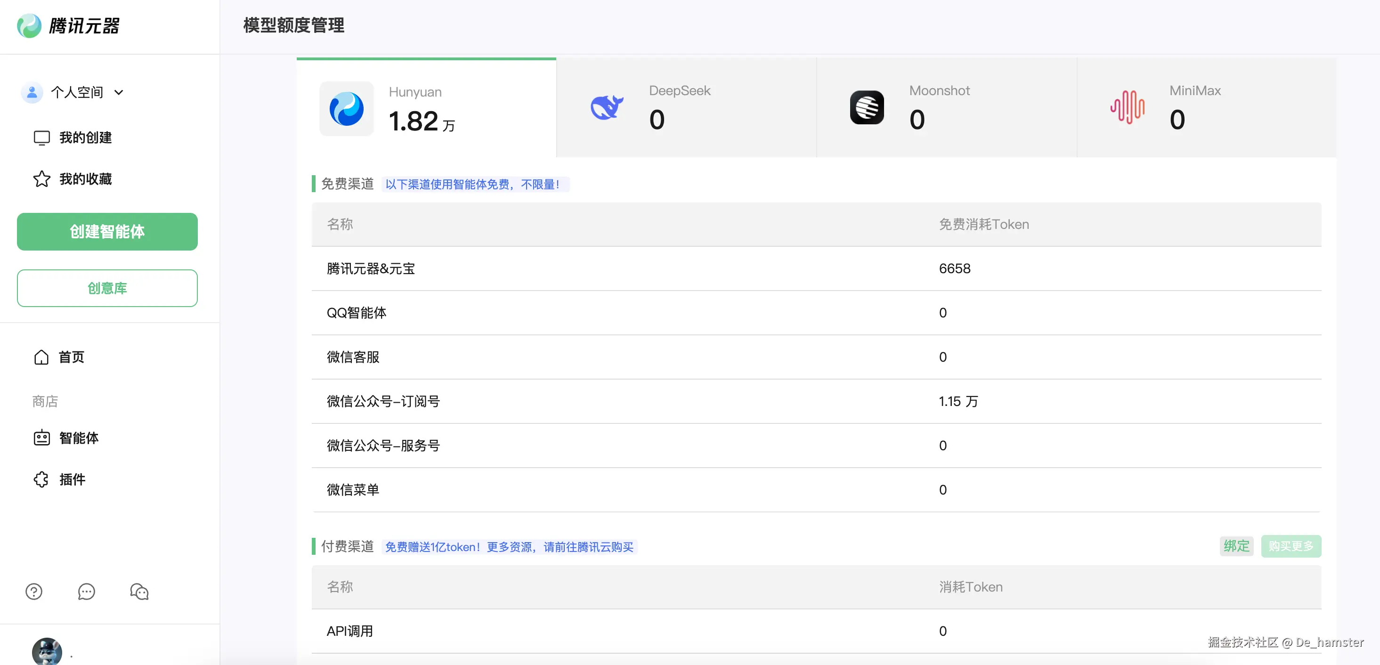Click the 免费消耗Token column header
Viewport: 1380px width, 665px height.
point(984,224)
